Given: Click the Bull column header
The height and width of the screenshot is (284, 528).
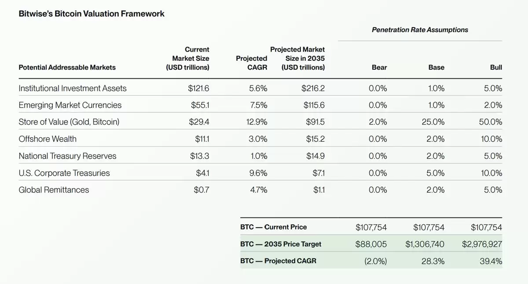Looking at the screenshot, I should (x=496, y=67).
